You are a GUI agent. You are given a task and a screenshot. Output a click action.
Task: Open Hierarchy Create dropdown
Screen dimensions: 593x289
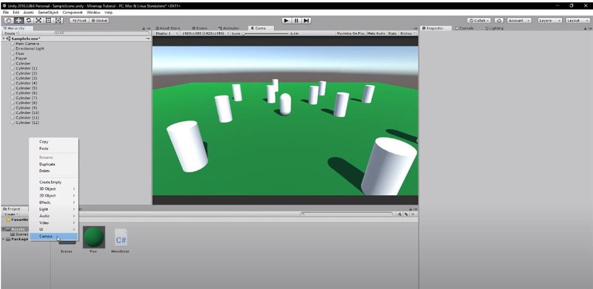[10, 33]
